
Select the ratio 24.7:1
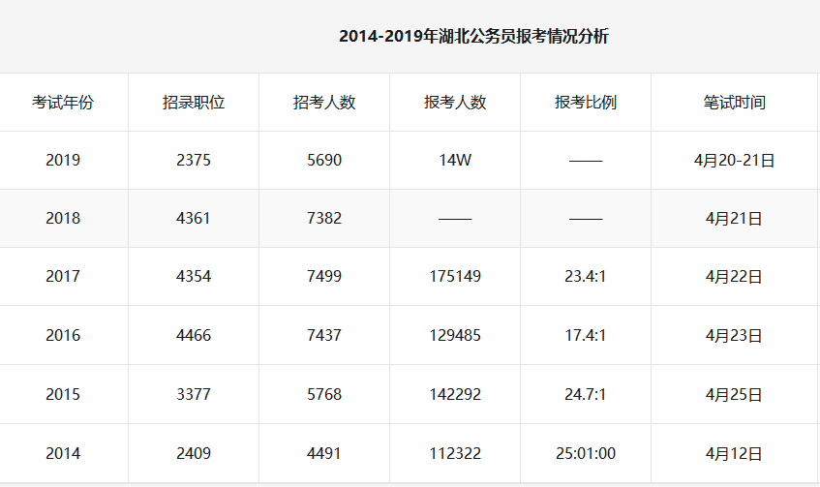tap(586, 394)
